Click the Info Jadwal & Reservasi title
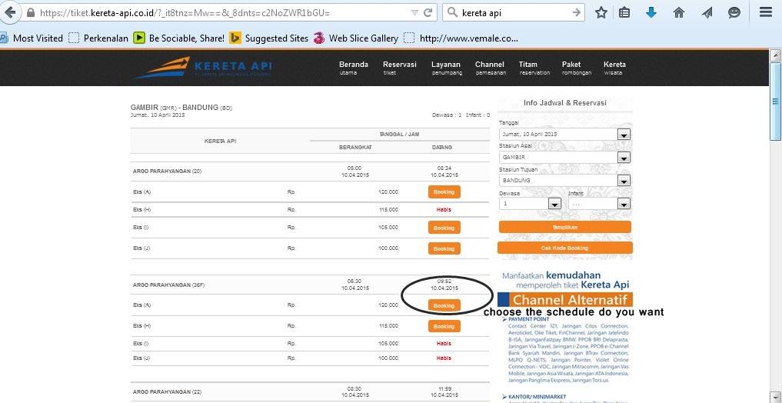Image resolution: width=782 pixels, height=403 pixels. [565, 103]
